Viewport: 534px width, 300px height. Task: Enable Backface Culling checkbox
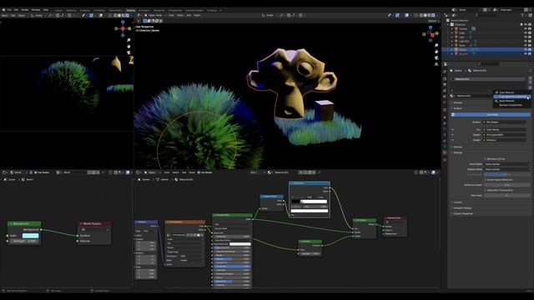pos(486,159)
